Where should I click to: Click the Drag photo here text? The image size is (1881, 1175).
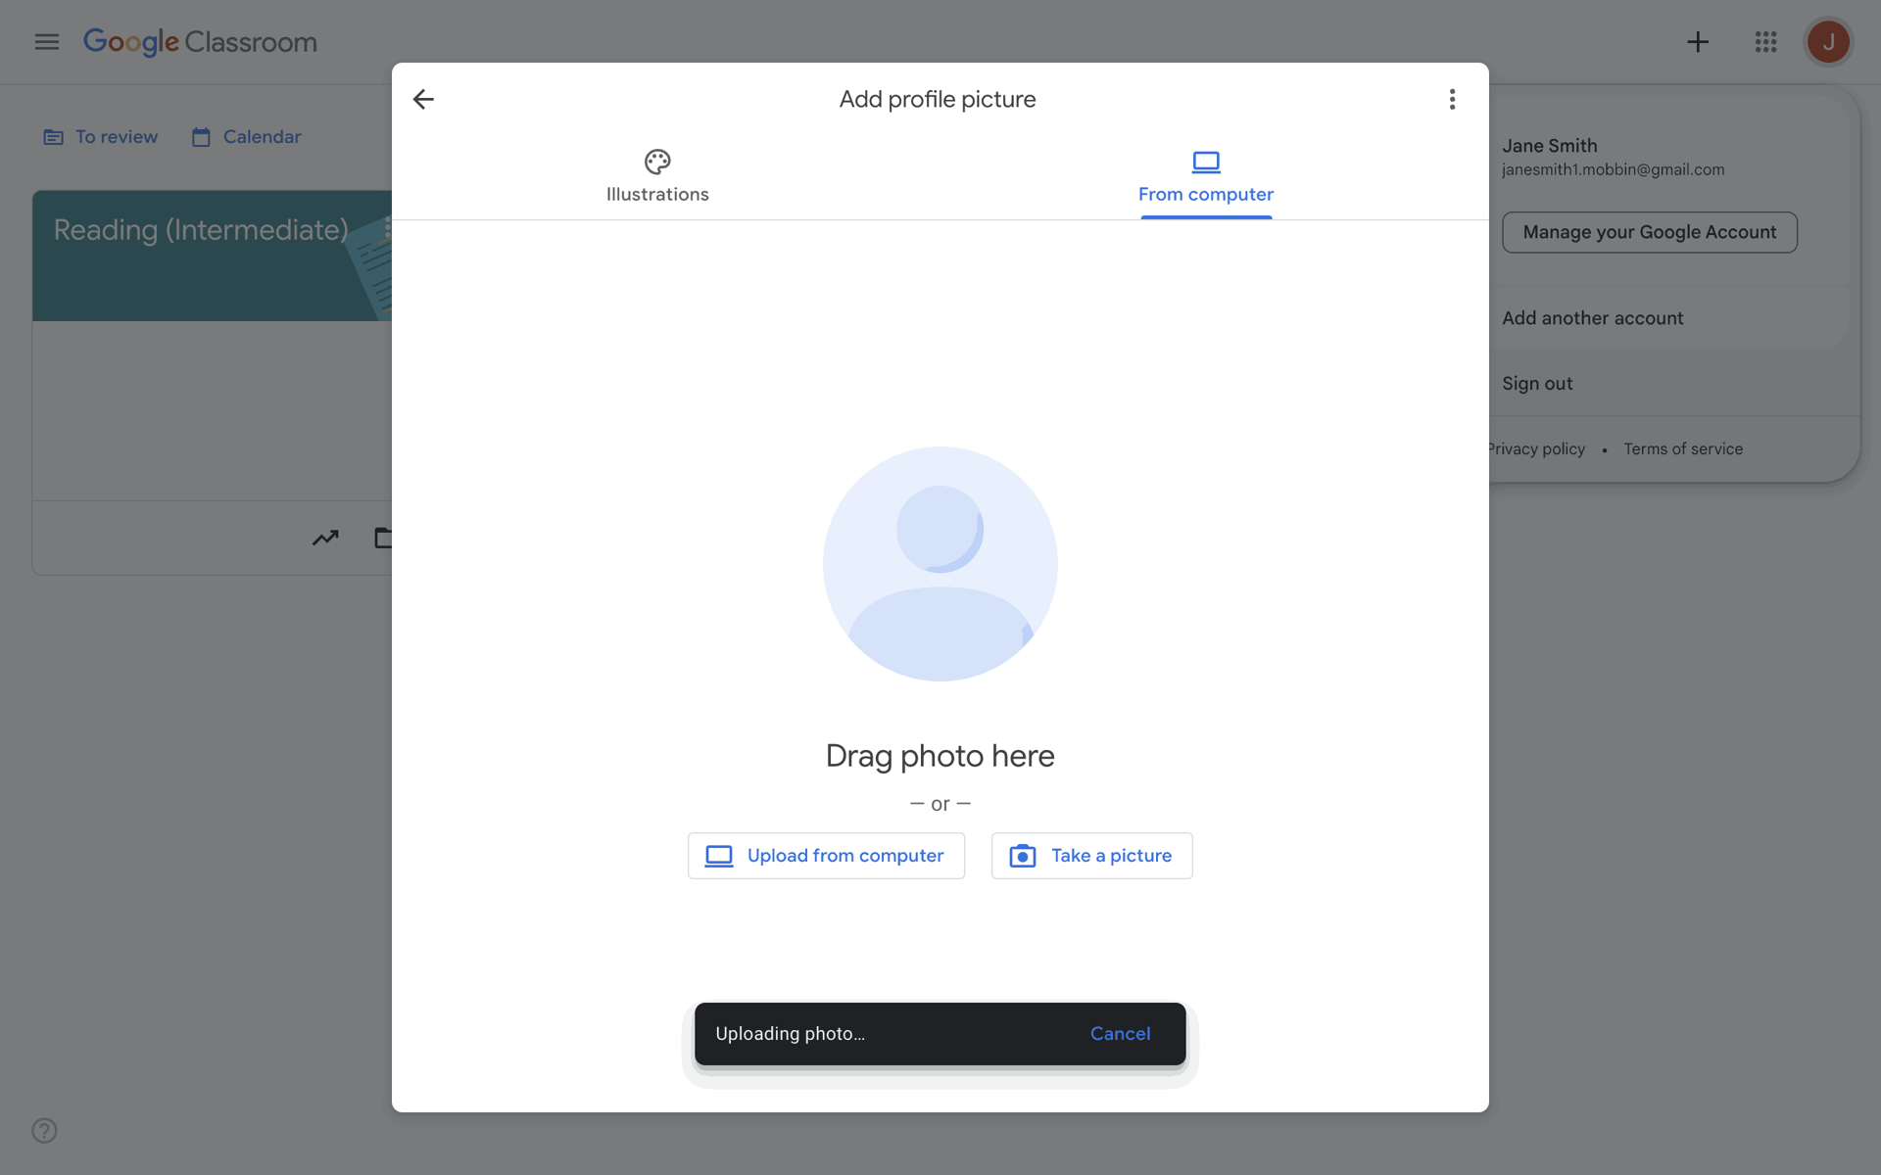coord(940,756)
